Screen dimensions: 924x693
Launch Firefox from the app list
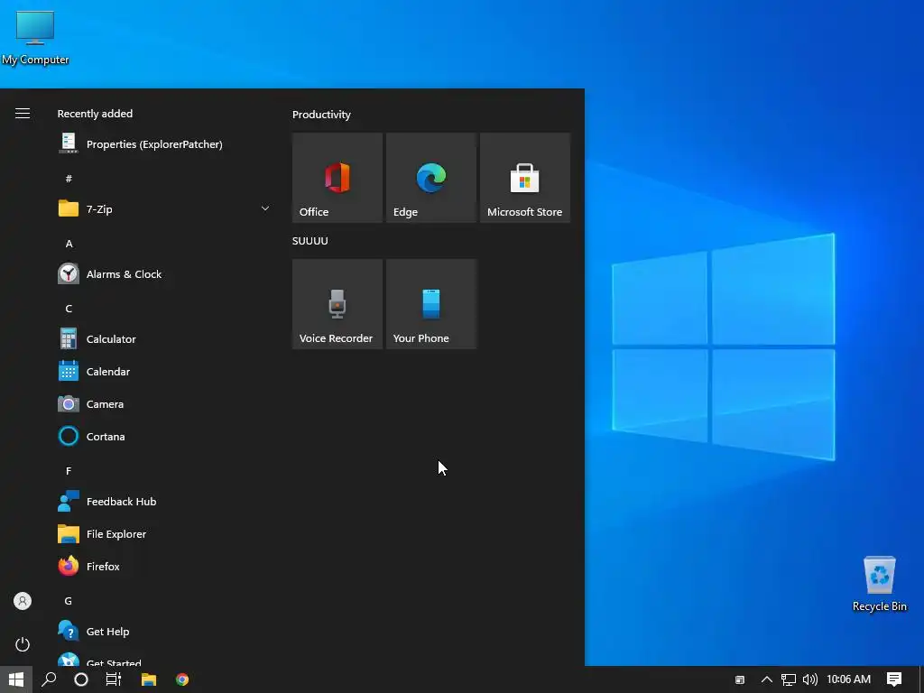click(x=164, y=567)
